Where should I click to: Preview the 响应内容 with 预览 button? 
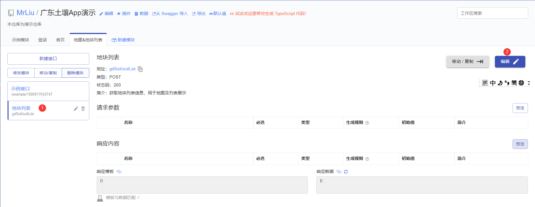520,144
